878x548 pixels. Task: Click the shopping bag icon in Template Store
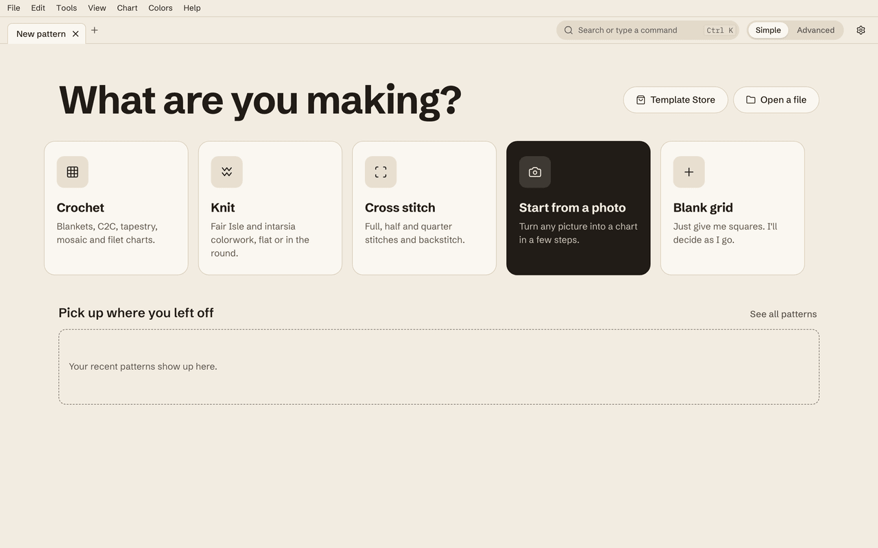pyautogui.click(x=641, y=100)
